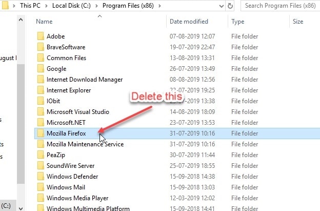Select the Windows Defender folder icon
This screenshot has height=211, width=320.
(x=41, y=177)
